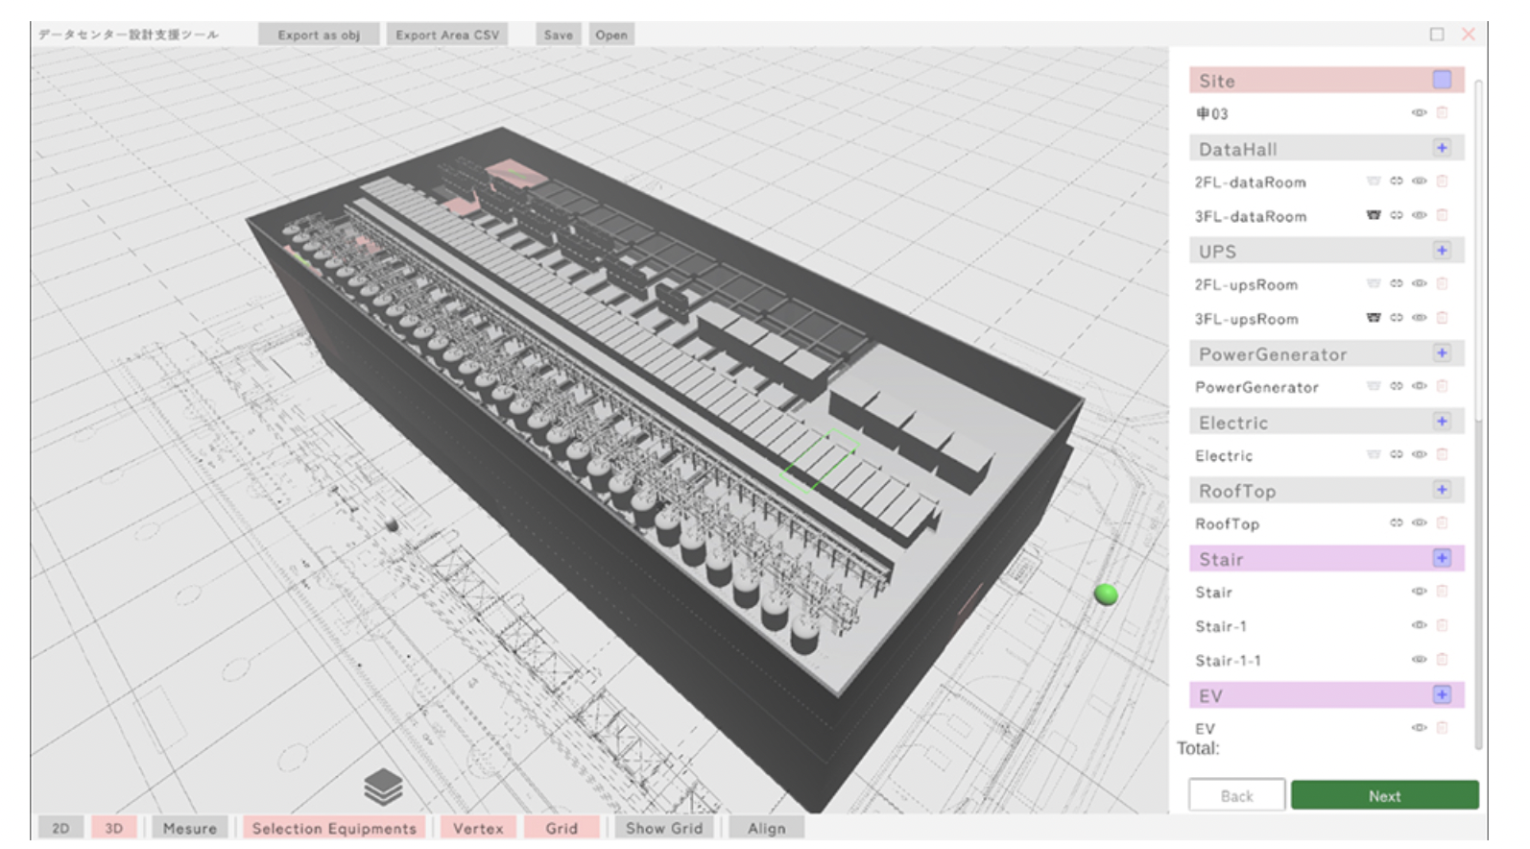This screenshot has width=1530, height=849.
Task: Click the equipment icon for PowerGenerator row
Action: click(x=1374, y=386)
